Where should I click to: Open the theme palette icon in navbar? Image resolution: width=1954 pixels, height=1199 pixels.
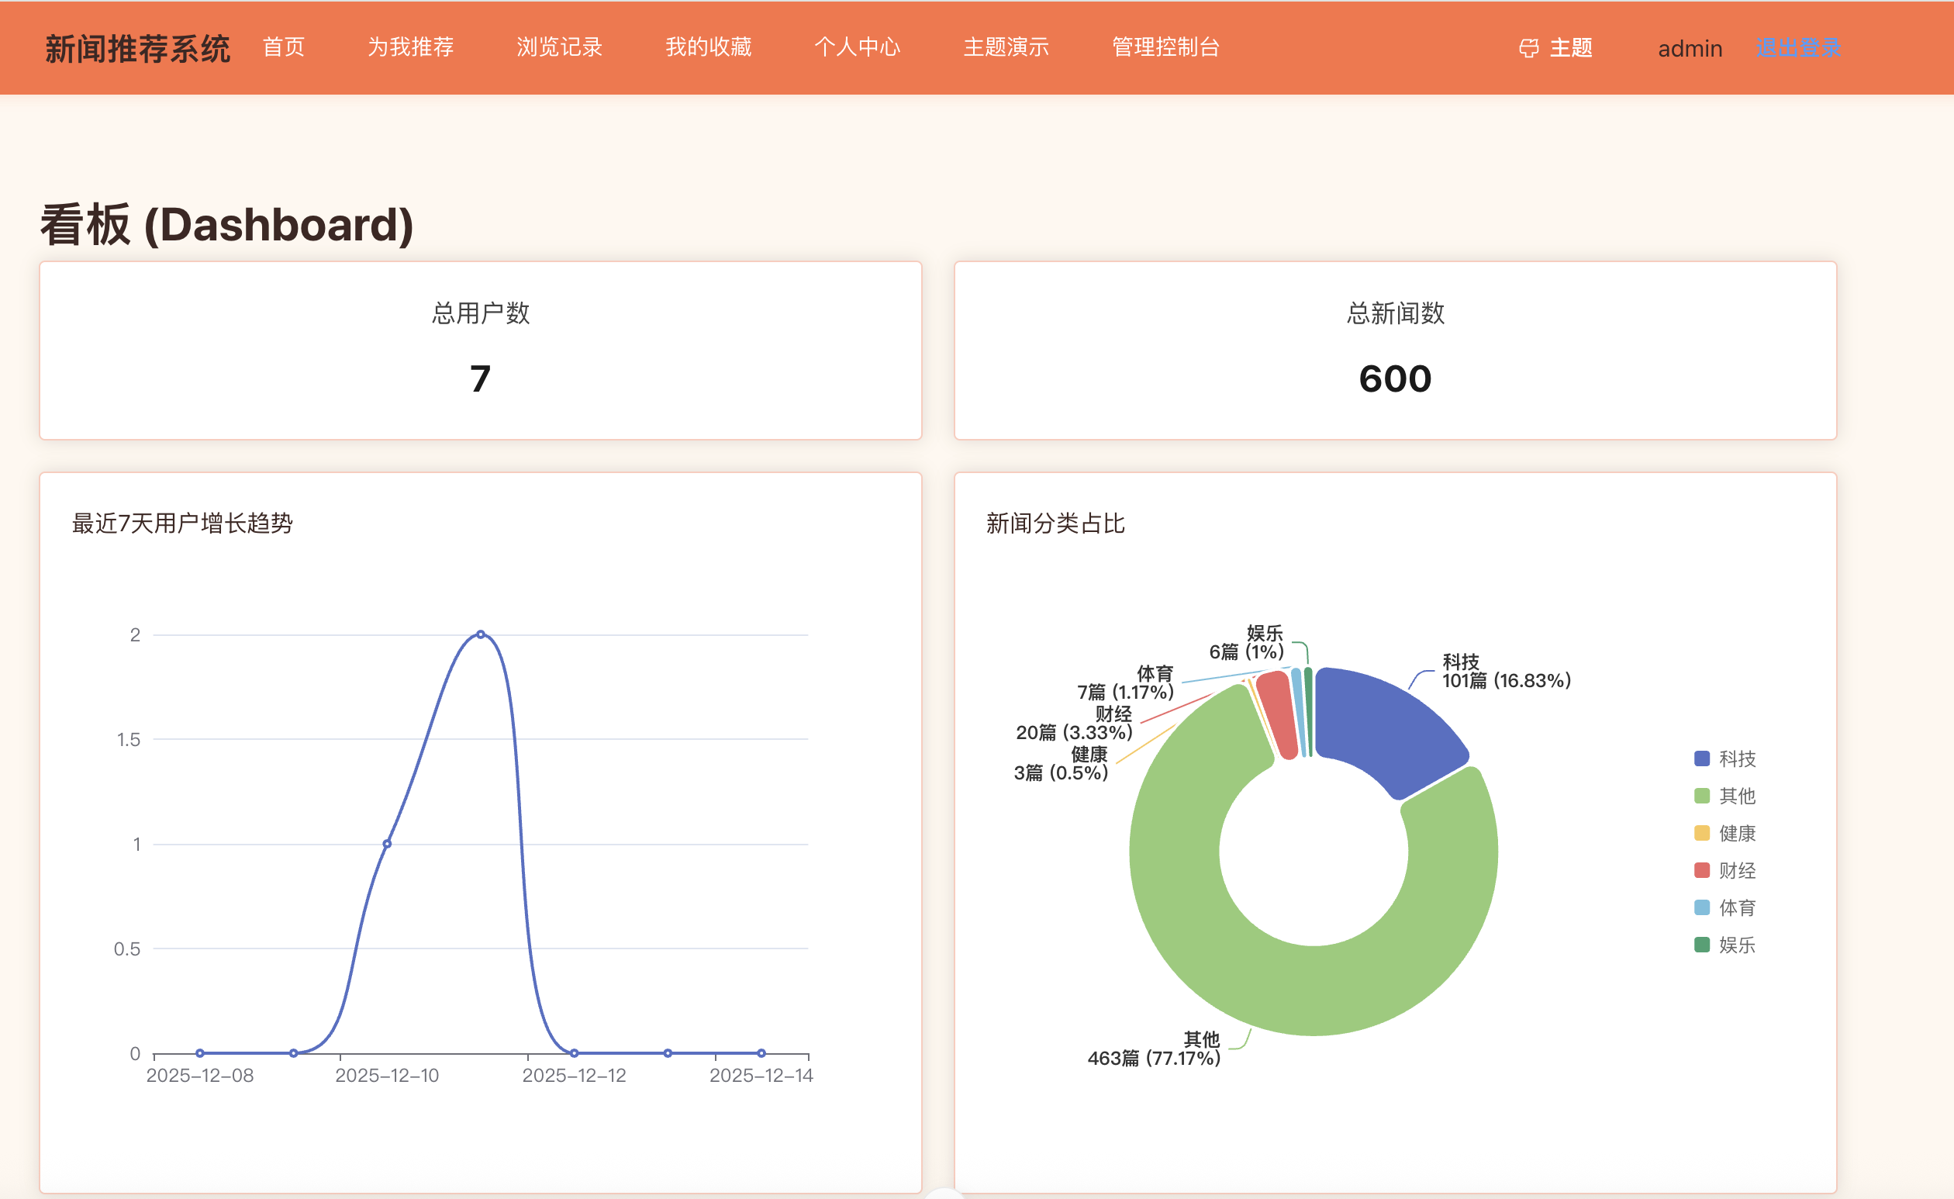[x=1531, y=47]
